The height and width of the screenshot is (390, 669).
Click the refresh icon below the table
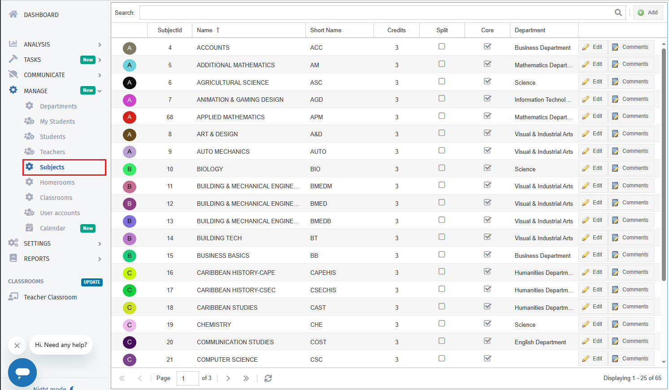268,378
